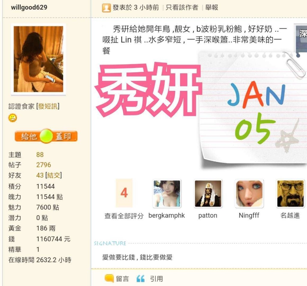Open willgood629's profile photo
This screenshot has height=286, width=307.
(x=38, y=59)
